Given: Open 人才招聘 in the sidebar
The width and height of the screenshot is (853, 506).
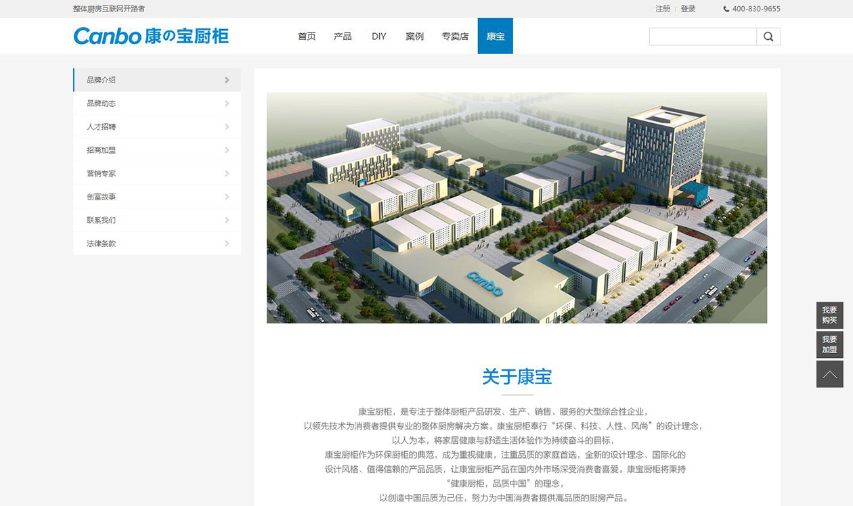Looking at the screenshot, I should tap(157, 127).
